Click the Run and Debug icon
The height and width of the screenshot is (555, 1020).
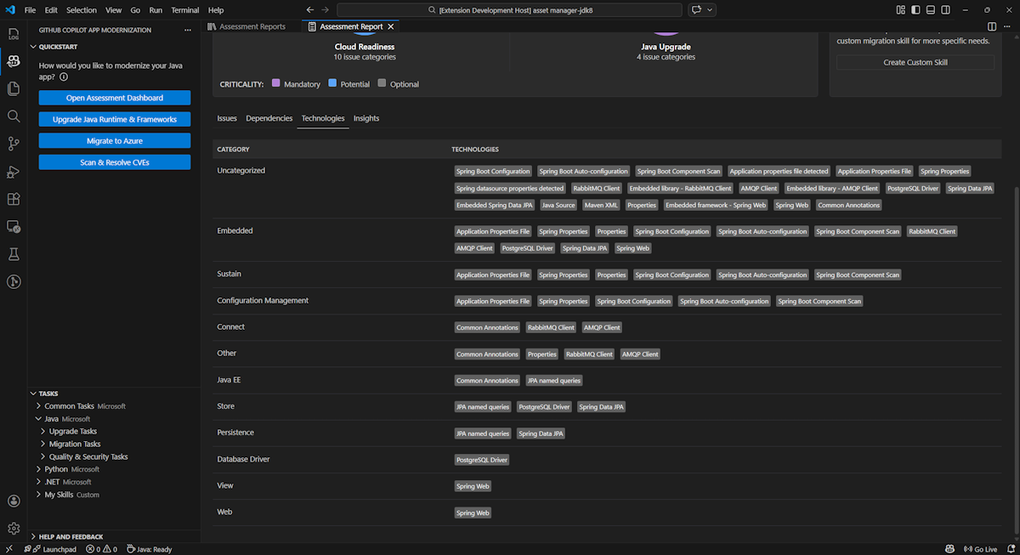tap(14, 172)
